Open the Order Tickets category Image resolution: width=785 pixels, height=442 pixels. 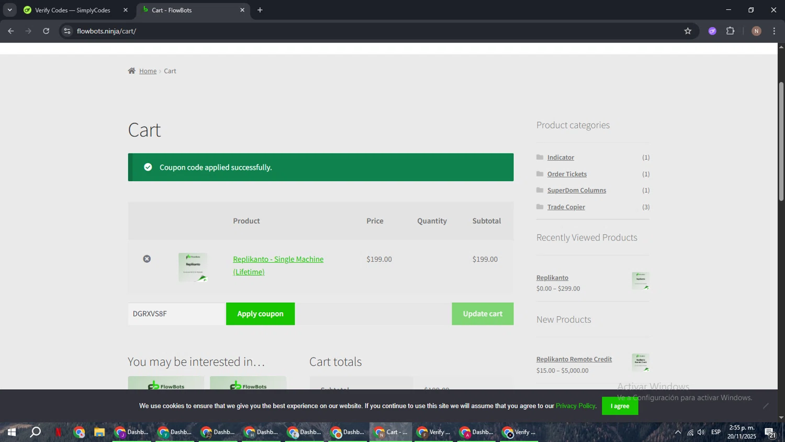tap(567, 174)
